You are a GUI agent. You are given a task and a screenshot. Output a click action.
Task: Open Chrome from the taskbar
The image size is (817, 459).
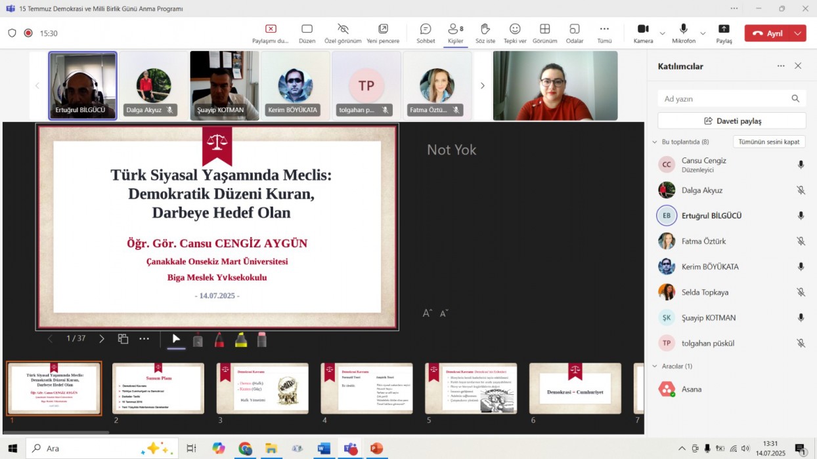tap(245, 449)
